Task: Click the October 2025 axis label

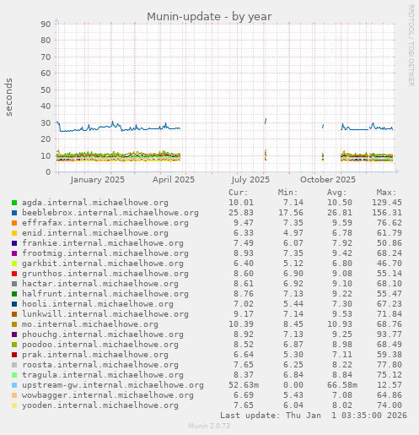Action: [x=328, y=180]
